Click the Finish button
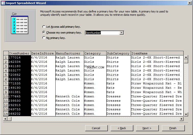The height and width of the screenshot is (135, 193). (x=173, y=128)
